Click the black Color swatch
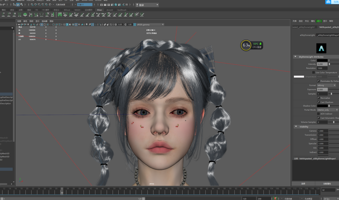 click(x=322, y=60)
